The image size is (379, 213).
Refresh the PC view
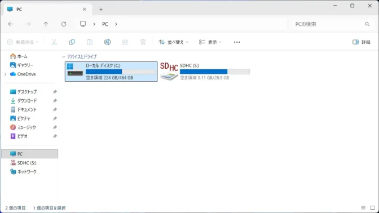(64, 24)
